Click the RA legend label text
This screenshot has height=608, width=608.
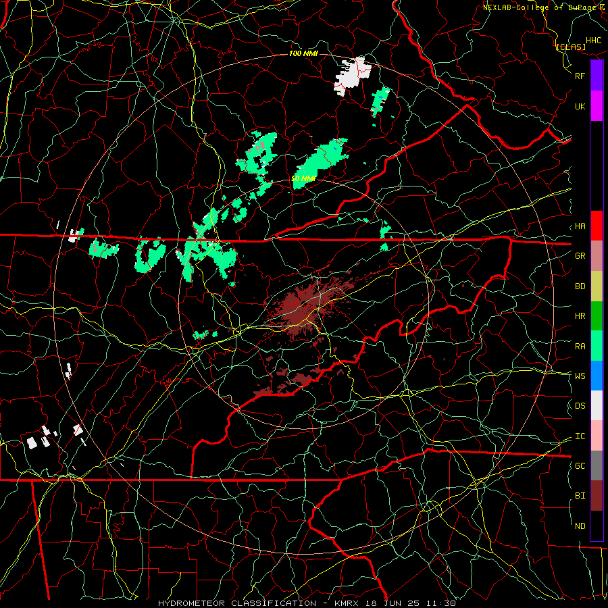point(580,347)
